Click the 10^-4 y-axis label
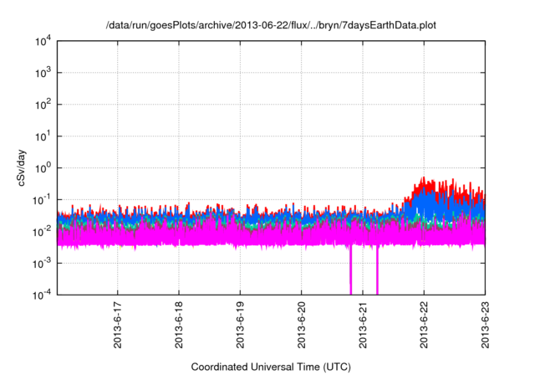The image size is (535, 375). coord(43,295)
